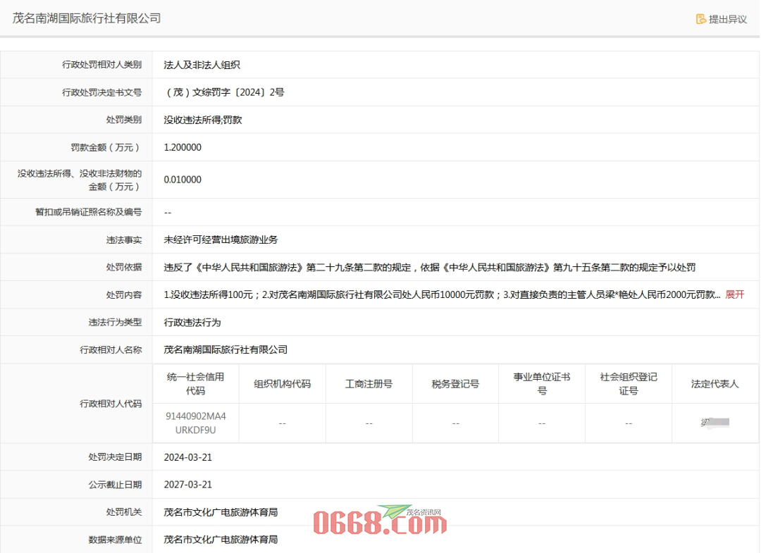Select the penalty document number （茂）文综罚字〔2024〕2号

(x=224, y=92)
